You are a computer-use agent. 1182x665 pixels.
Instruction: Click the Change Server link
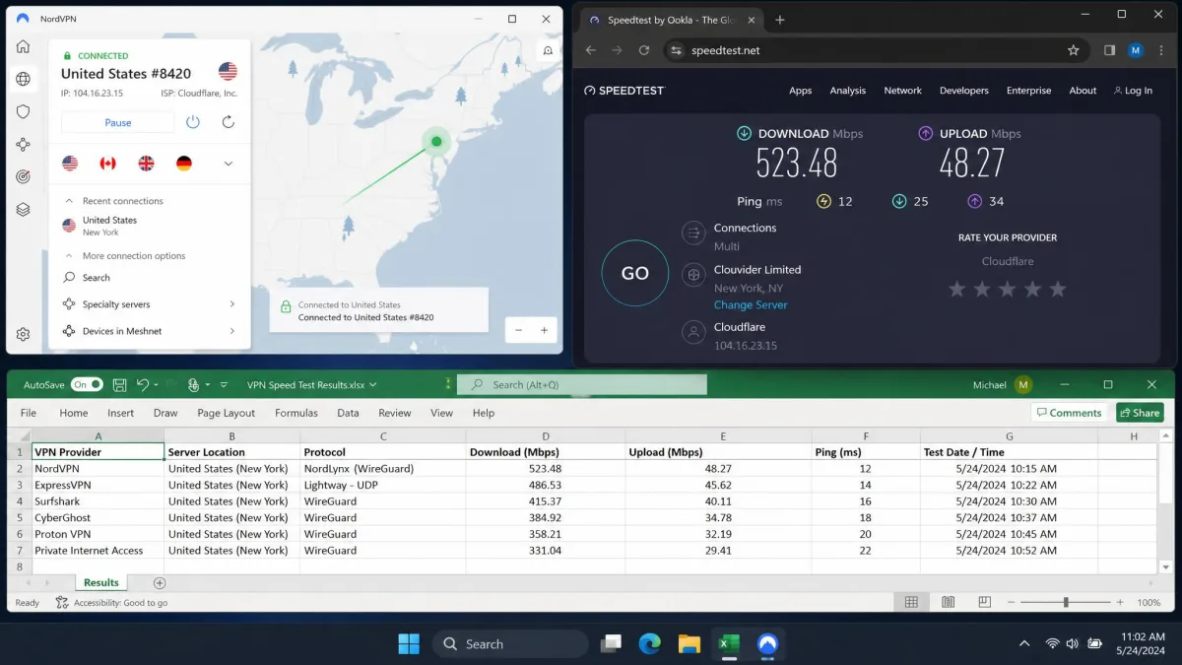751,305
